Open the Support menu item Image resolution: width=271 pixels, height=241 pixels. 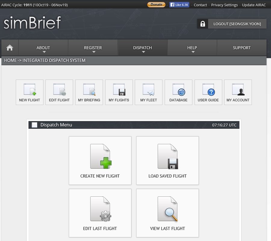point(241,48)
